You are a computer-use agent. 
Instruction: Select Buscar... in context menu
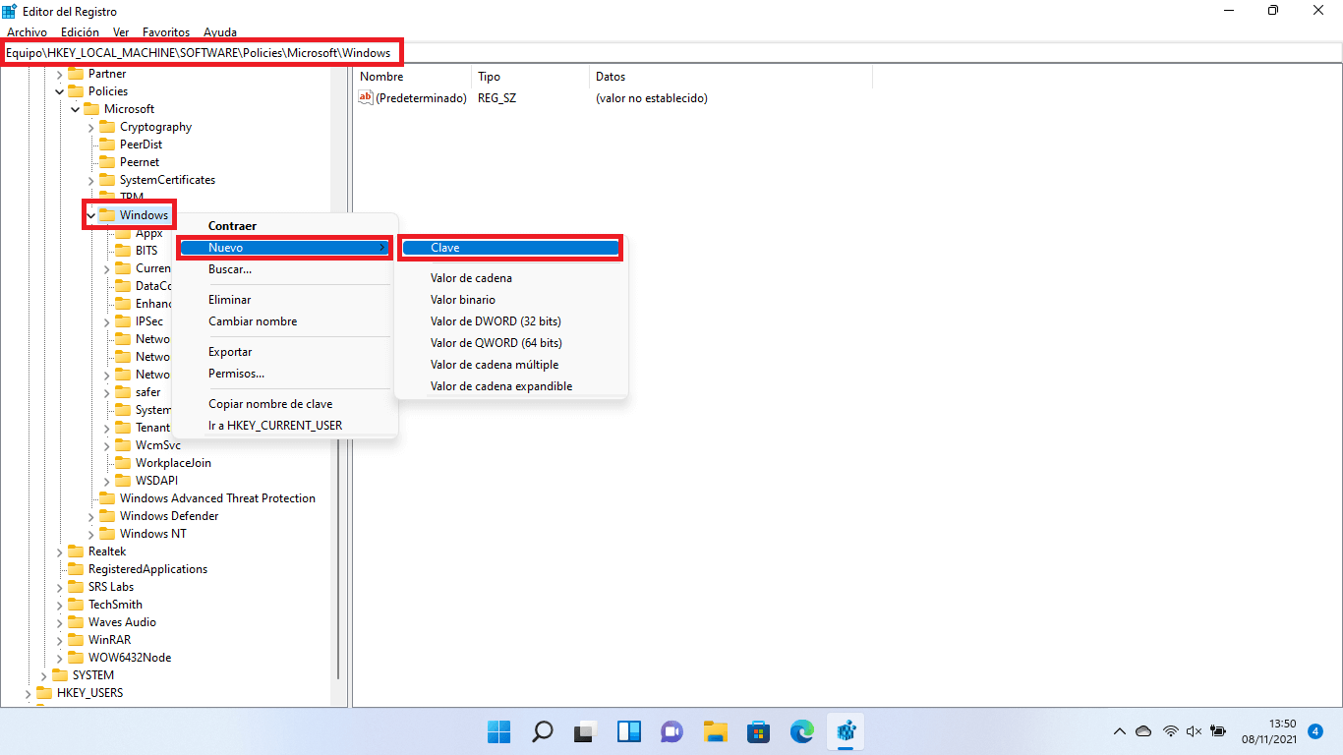coord(285,269)
